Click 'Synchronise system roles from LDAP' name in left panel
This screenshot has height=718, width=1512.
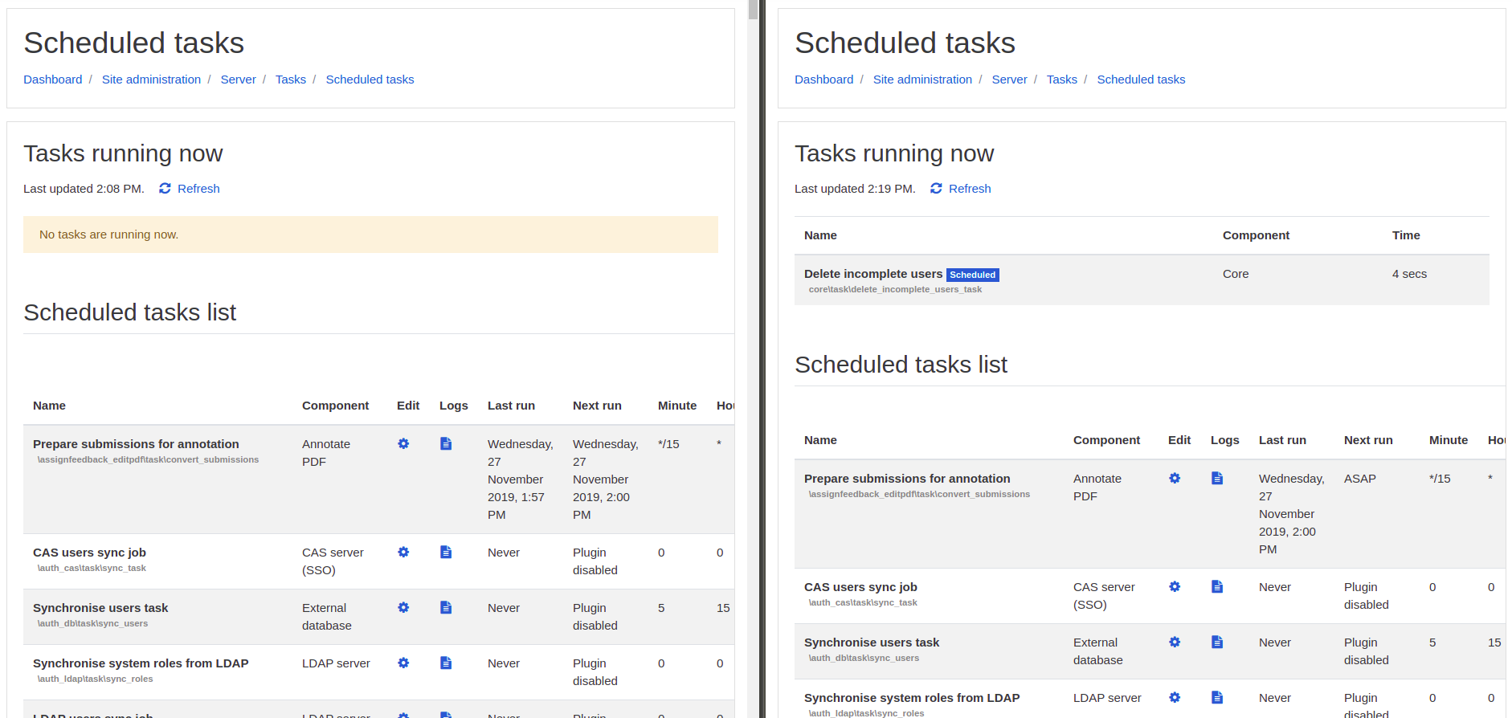point(141,663)
